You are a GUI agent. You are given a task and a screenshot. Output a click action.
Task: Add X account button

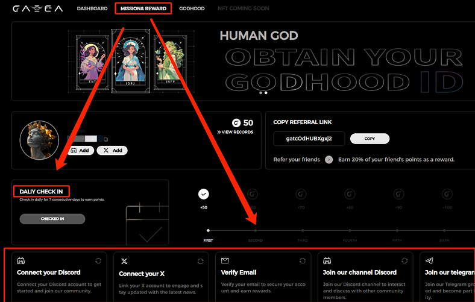[x=112, y=151]
